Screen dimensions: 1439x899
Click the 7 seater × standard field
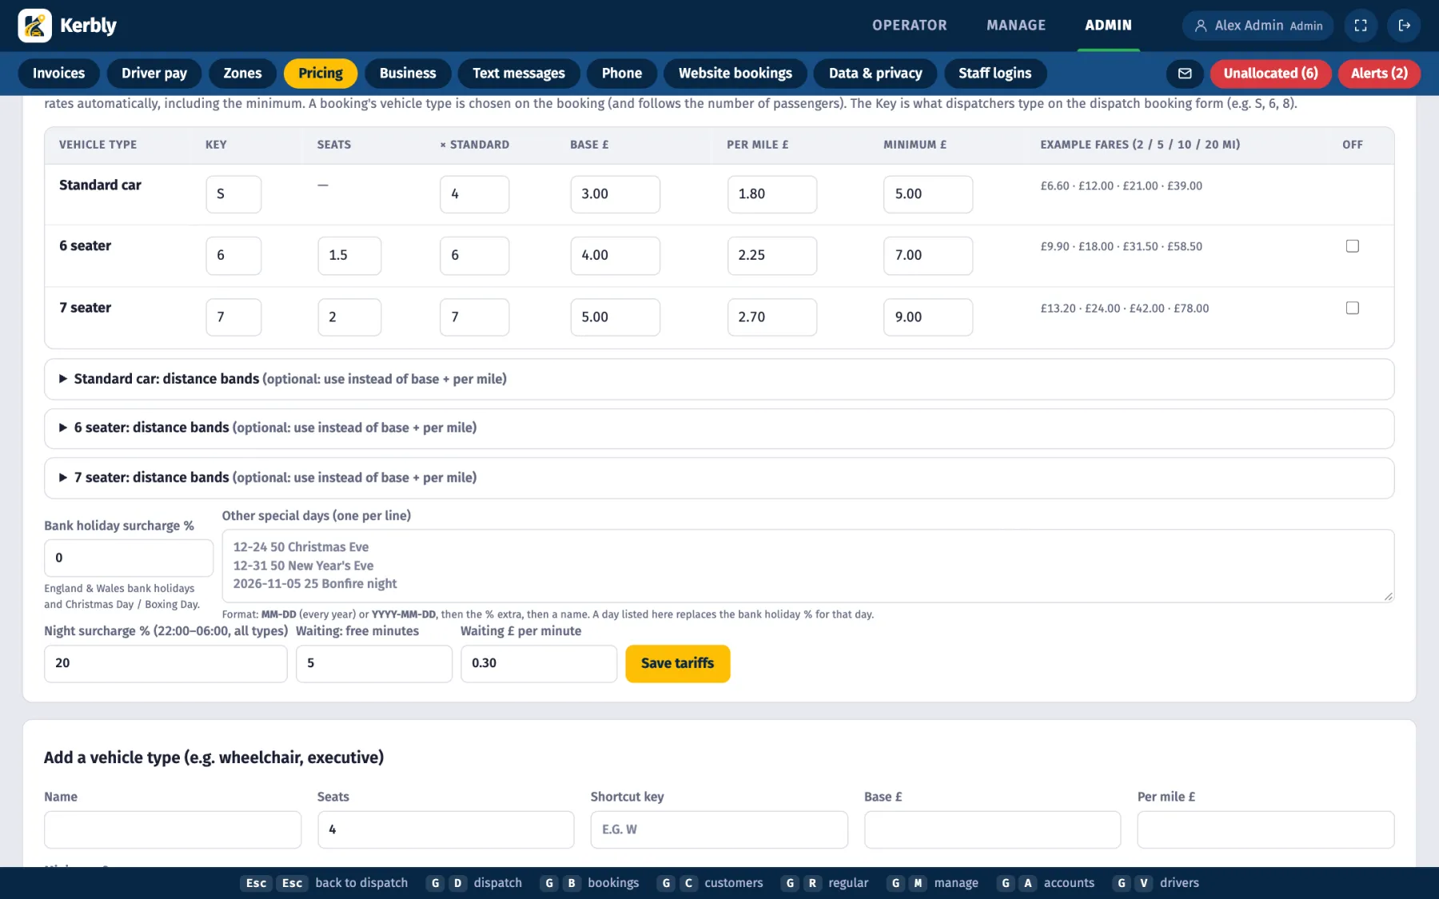click(474, 317)
